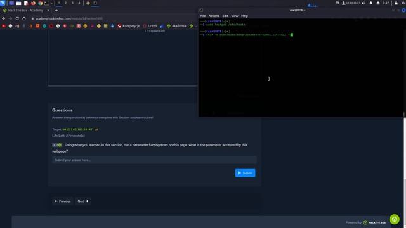This screenshot has width=406, height=228.
Task: Select the Hack The Box - Academy tab
Action: [x=25, y=11]
